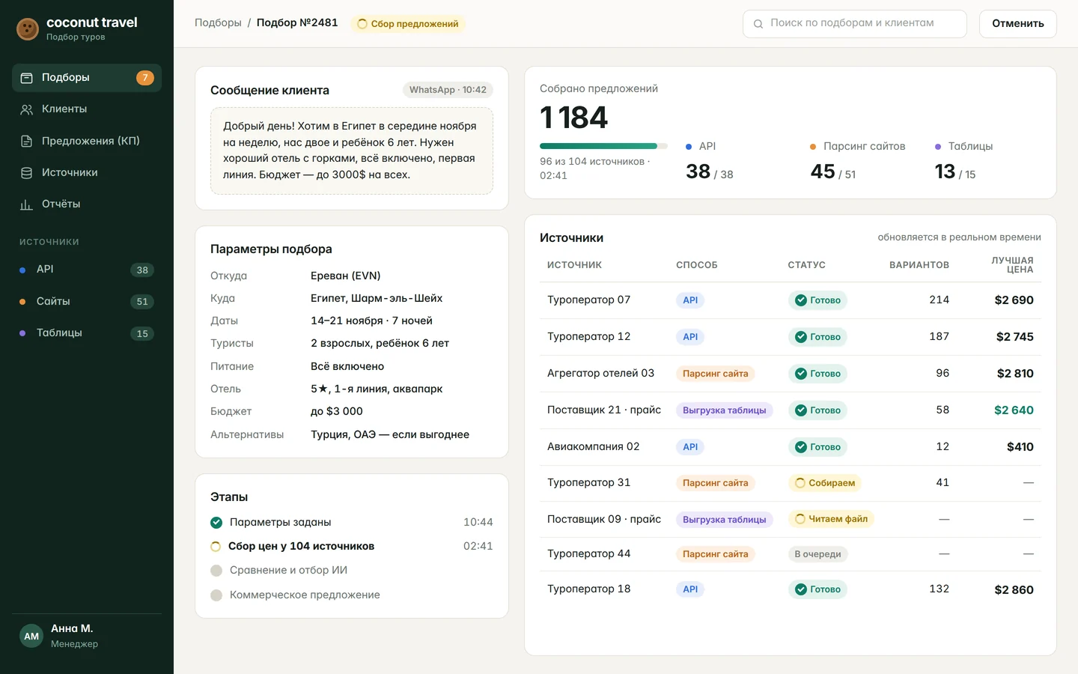Click the API tag for Туроператор 07
1078x674 pixels.
tap(690, 300)
